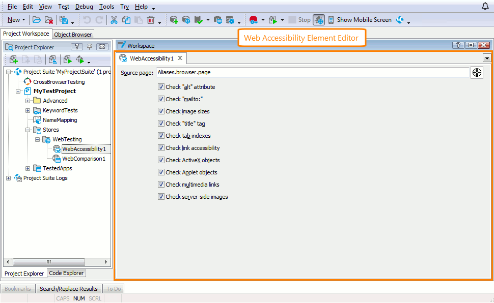Viewport: 494px width, 303px height.
Task: Disable the Check image sizes checkbox
Action: coord(161,111)
